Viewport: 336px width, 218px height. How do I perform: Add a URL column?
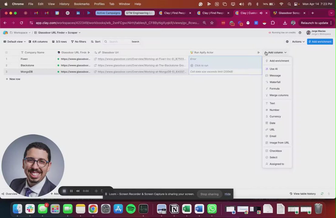277,130
